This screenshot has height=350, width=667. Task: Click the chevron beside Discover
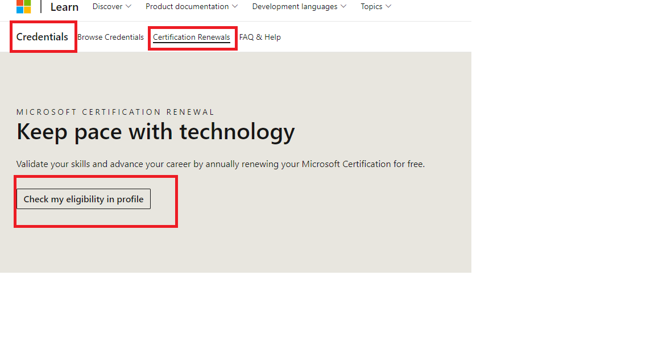130,6
